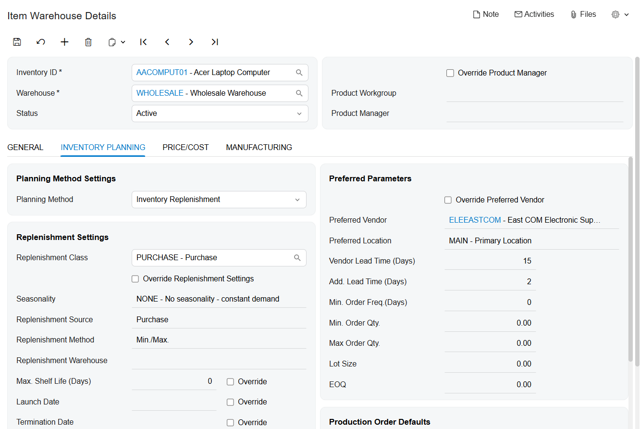Click the Vendor Lead Time field
Viewport: 640px width, 429px height.
tap(490, 261)
